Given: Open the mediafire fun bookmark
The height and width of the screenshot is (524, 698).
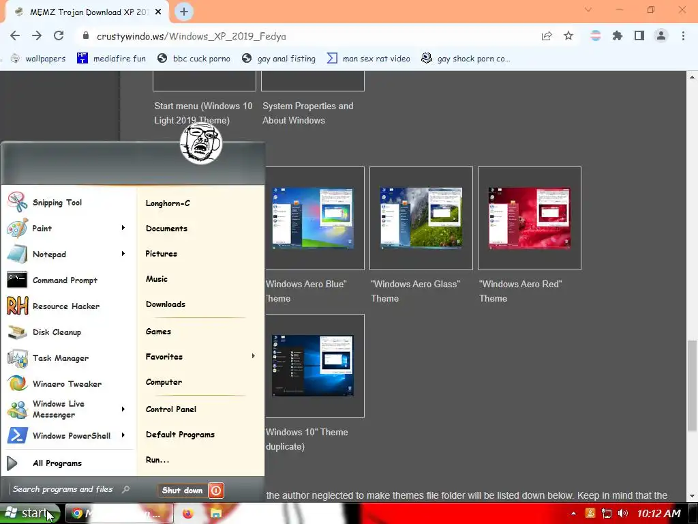Looking at the screenshot, I should [x=111, y=59].
